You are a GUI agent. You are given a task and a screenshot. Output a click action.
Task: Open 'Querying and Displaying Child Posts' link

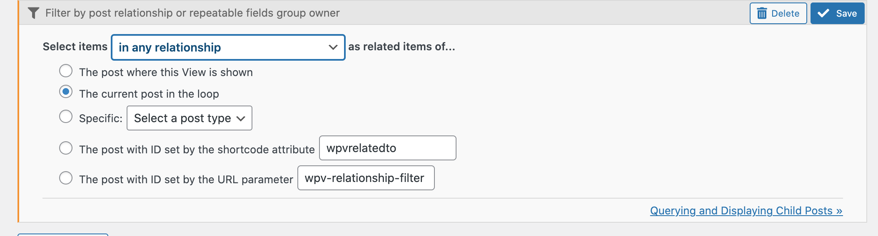pos(746,211)
